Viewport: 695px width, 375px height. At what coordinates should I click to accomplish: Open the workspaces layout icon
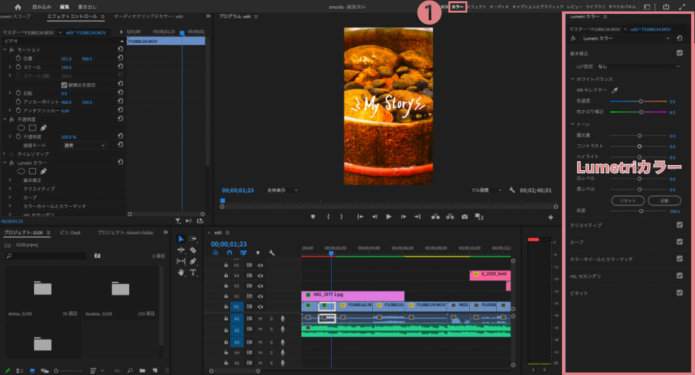647,7
